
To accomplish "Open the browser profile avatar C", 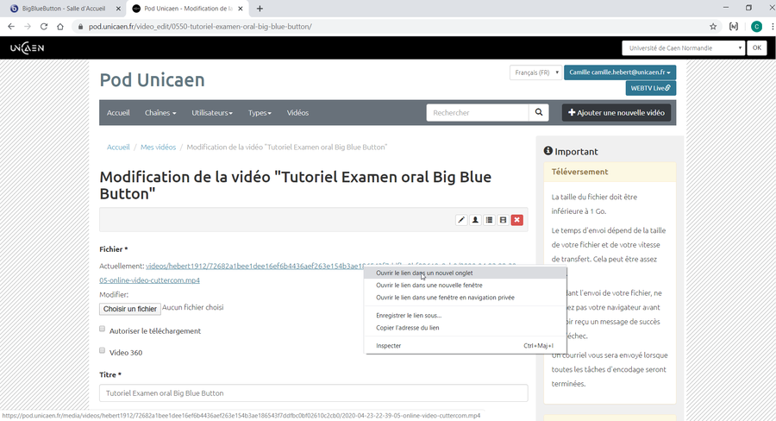I will 756,27.
